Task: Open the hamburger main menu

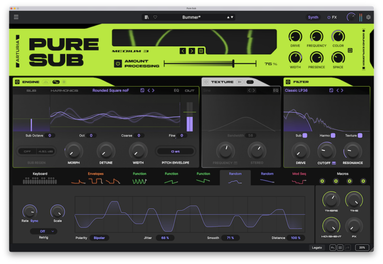Action: pyautogui.click(x=16, y=17)
